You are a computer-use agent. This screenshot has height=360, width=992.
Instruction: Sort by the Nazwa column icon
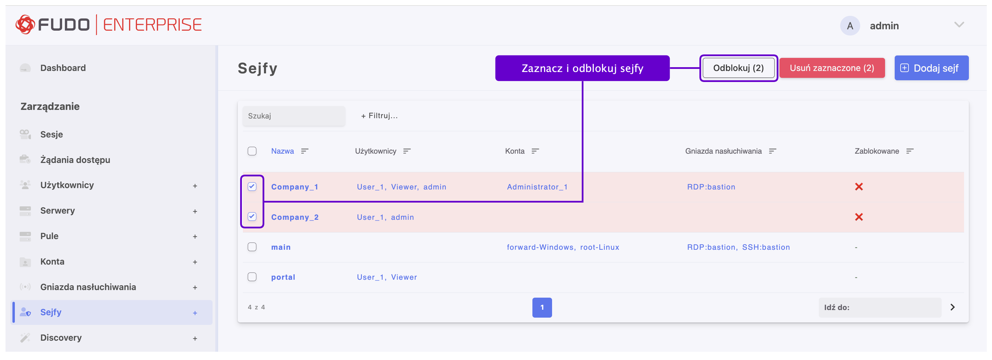tap(305, 151)
